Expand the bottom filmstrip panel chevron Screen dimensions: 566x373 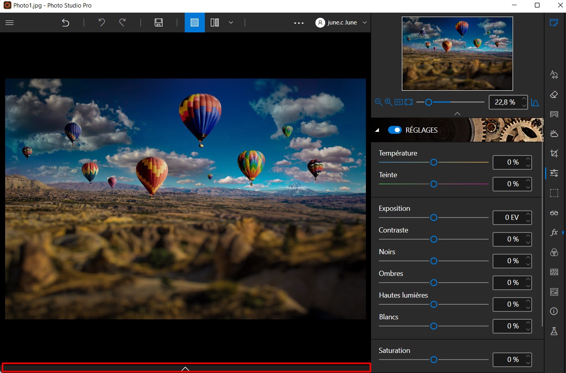[186, 369]
